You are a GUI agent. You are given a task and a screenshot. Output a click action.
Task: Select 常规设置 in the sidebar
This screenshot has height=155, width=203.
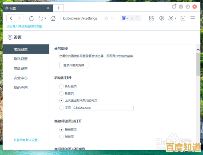(26, 49)
